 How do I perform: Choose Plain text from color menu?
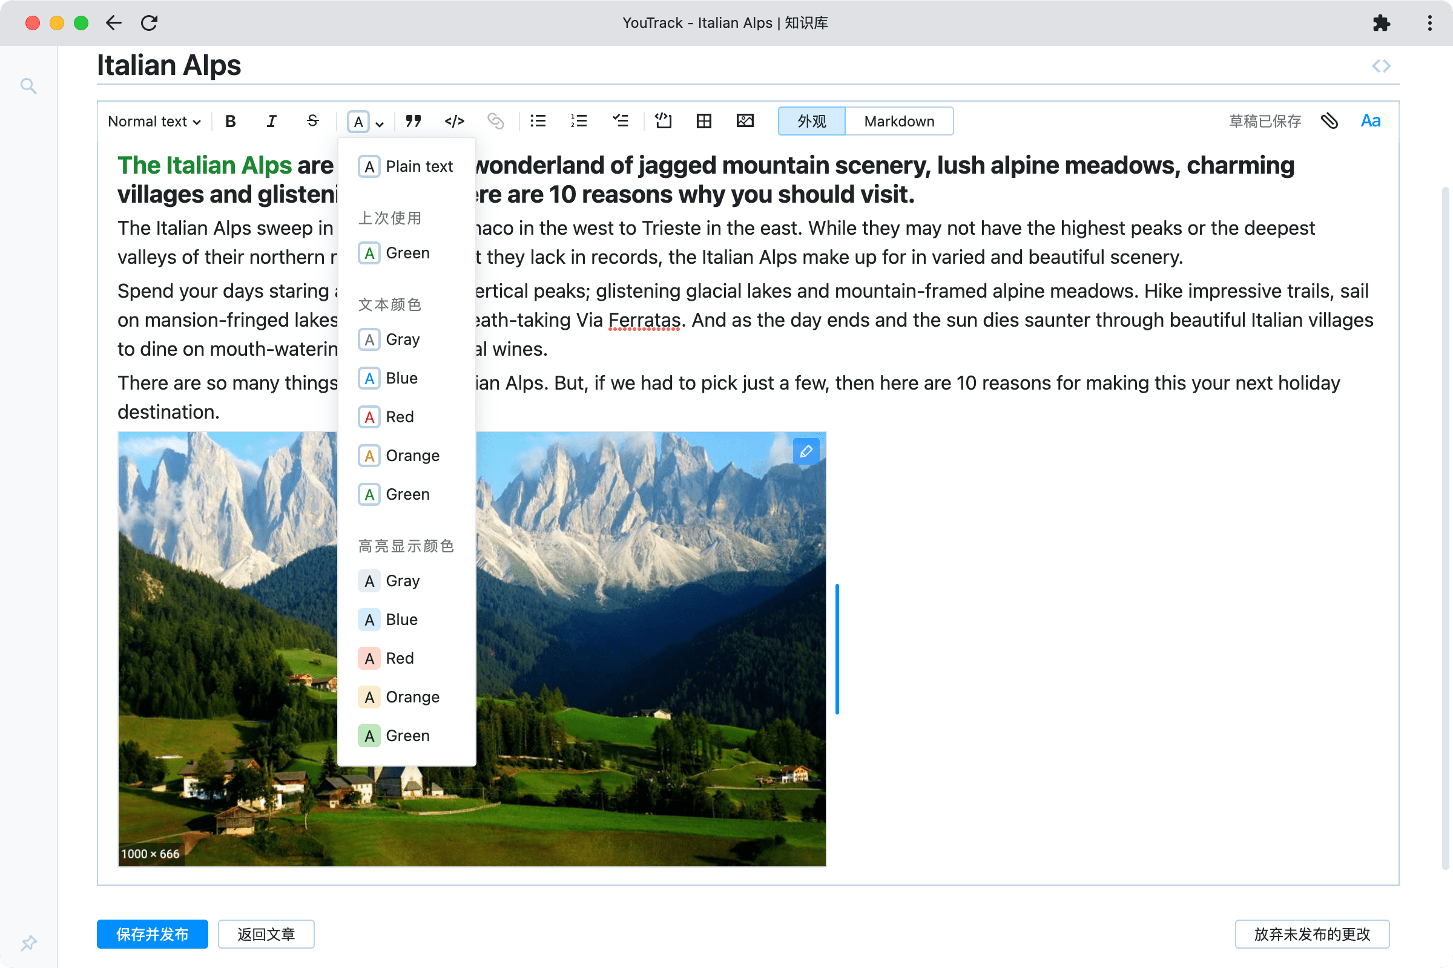point(406,167)
